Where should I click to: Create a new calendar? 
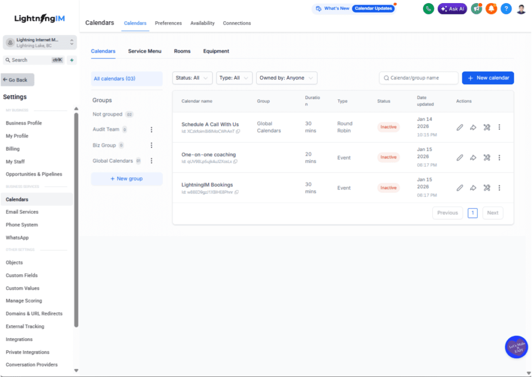[x=487, y=77]
